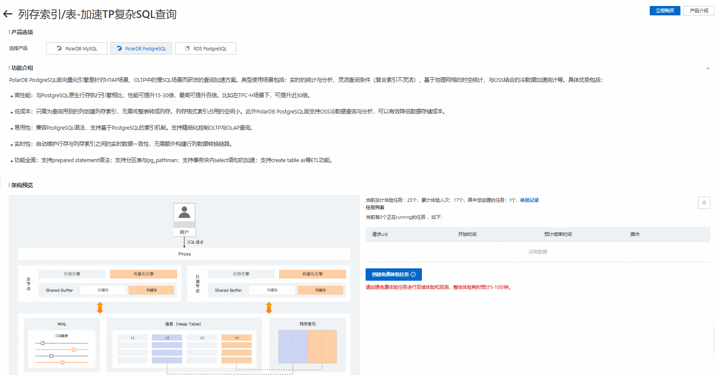This screenshot has height=375, width=715.
Task: Click the 产品选项 section heading
Action: click(22, 32)
